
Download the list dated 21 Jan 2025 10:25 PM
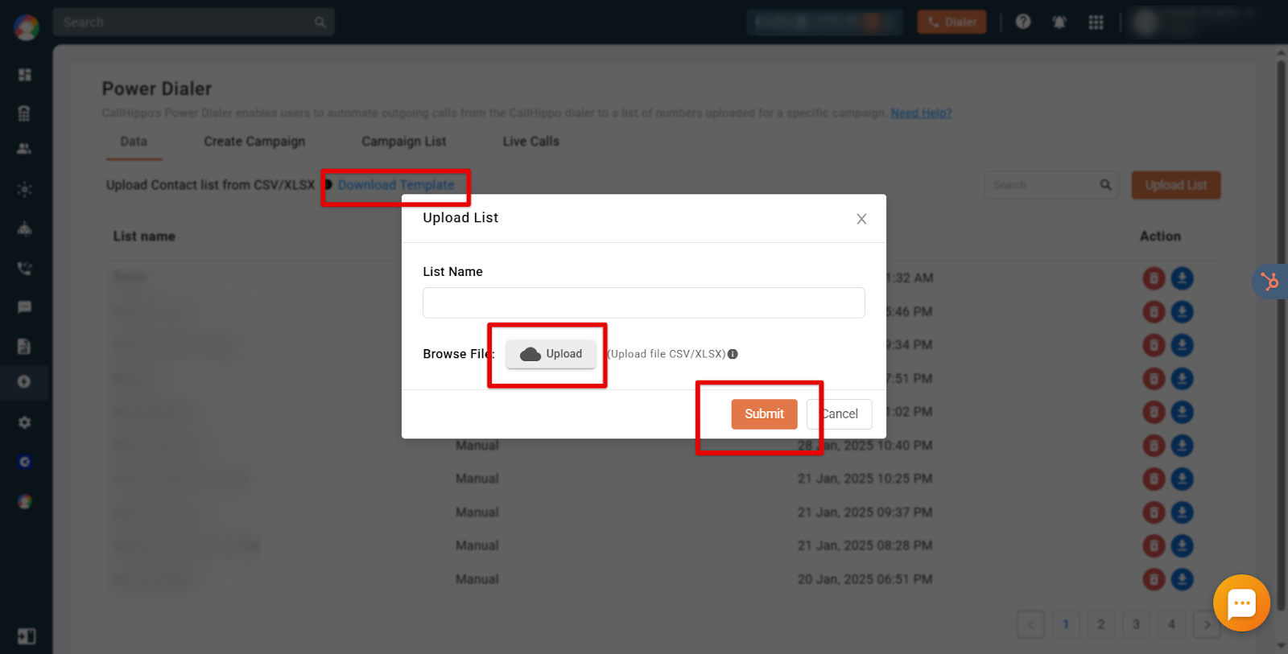tap(1182, 479)
